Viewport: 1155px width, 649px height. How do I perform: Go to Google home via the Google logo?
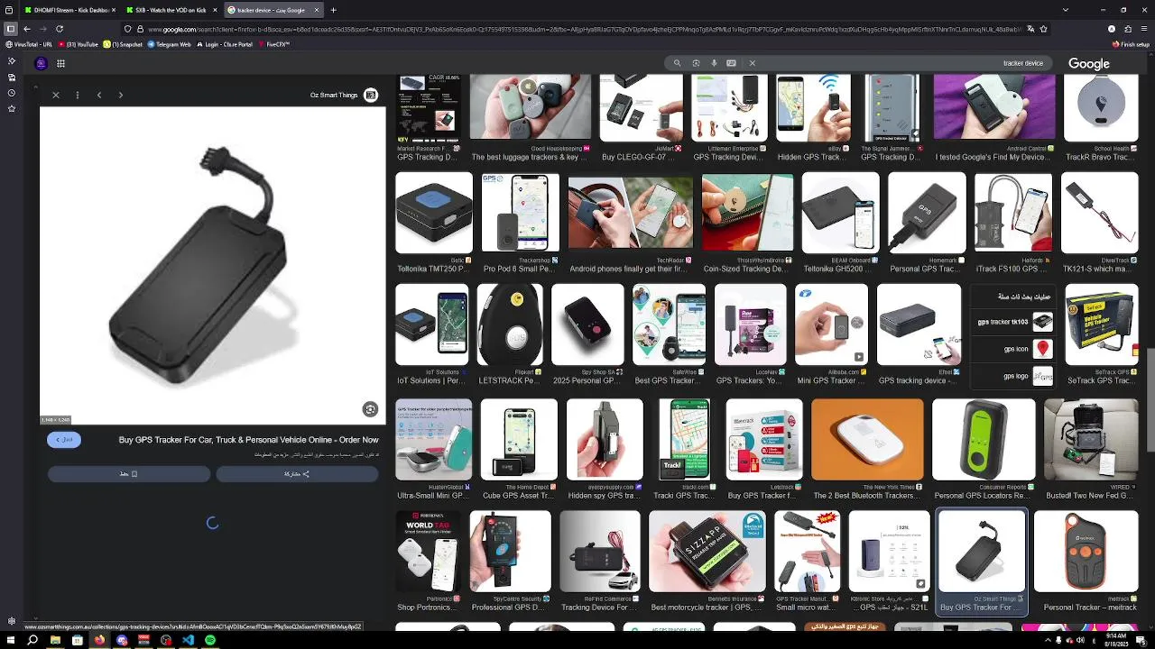pyautogui.click(x=1089, y=64)
